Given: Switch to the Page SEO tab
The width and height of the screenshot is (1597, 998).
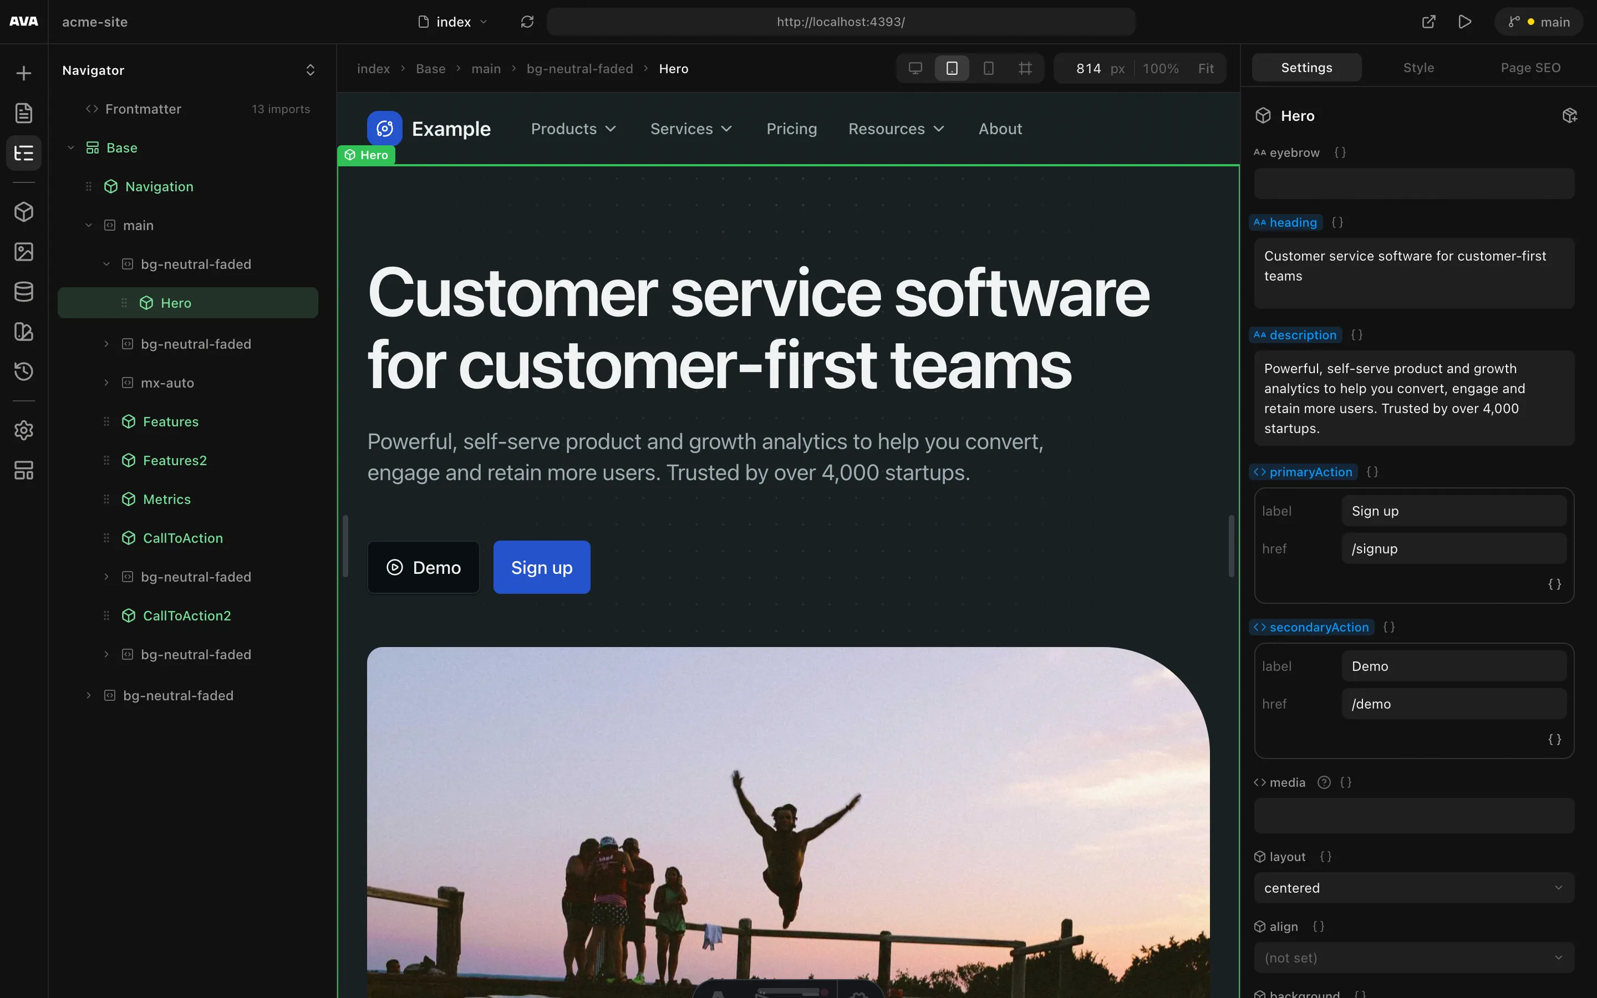Looking at the screenshot, I should coord(1530,67).
